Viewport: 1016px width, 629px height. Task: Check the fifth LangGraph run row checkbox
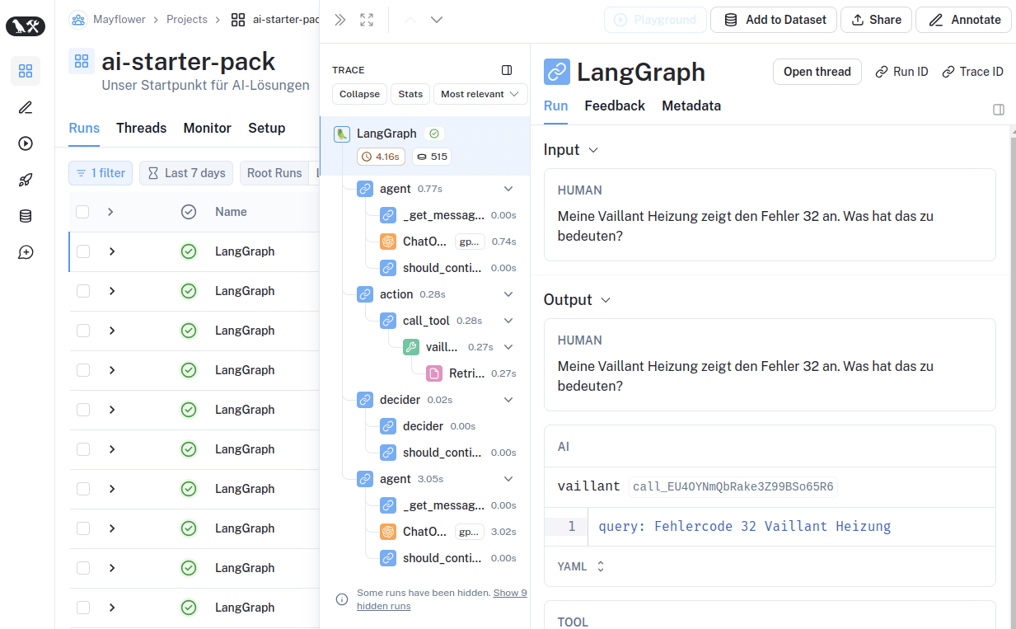click(82, 410)
